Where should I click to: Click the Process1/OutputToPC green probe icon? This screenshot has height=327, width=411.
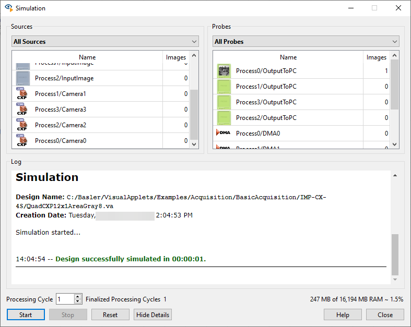[224, 87]
